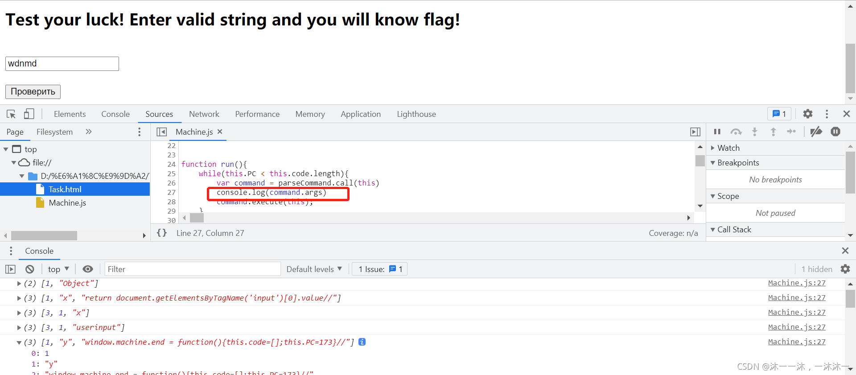Focus the wdnmd text input
Viewport: 856px width, 375px height.
coord(62,63)
